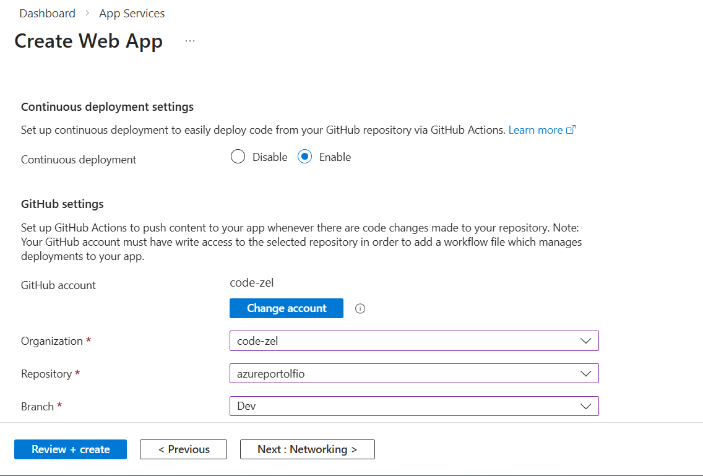Select the Disable continuous deployment radio button
This screenshot has width=703, height=476.
point(238,157)
